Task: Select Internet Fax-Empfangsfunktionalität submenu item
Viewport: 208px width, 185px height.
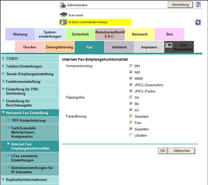Action: pyautogui.click(x=30, y=146)
